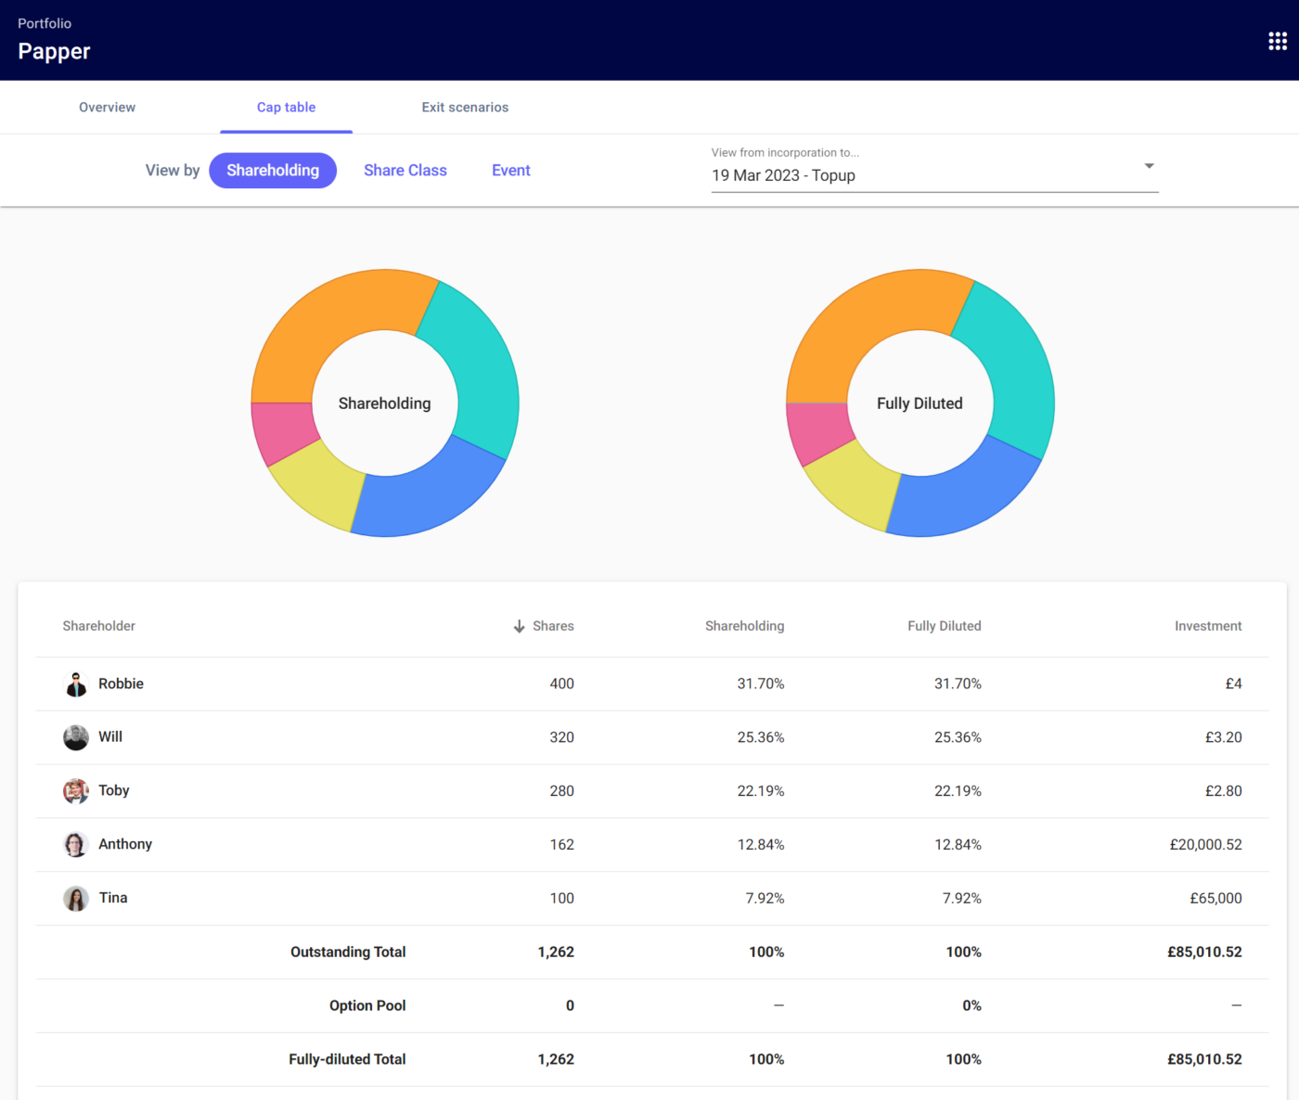The image size is (1299, 1100).
Task: Click Tina's £65,000 investment
Action: (1215, 899)
